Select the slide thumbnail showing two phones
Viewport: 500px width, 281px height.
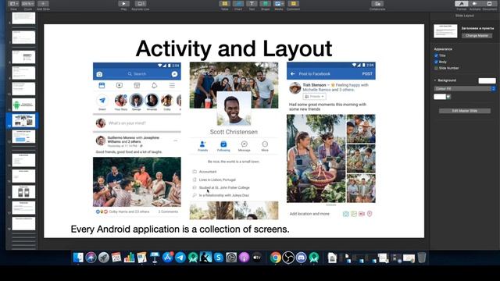coord(23,192)
